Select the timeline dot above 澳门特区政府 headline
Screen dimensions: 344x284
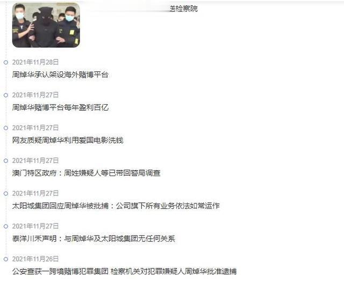[6, 161]
